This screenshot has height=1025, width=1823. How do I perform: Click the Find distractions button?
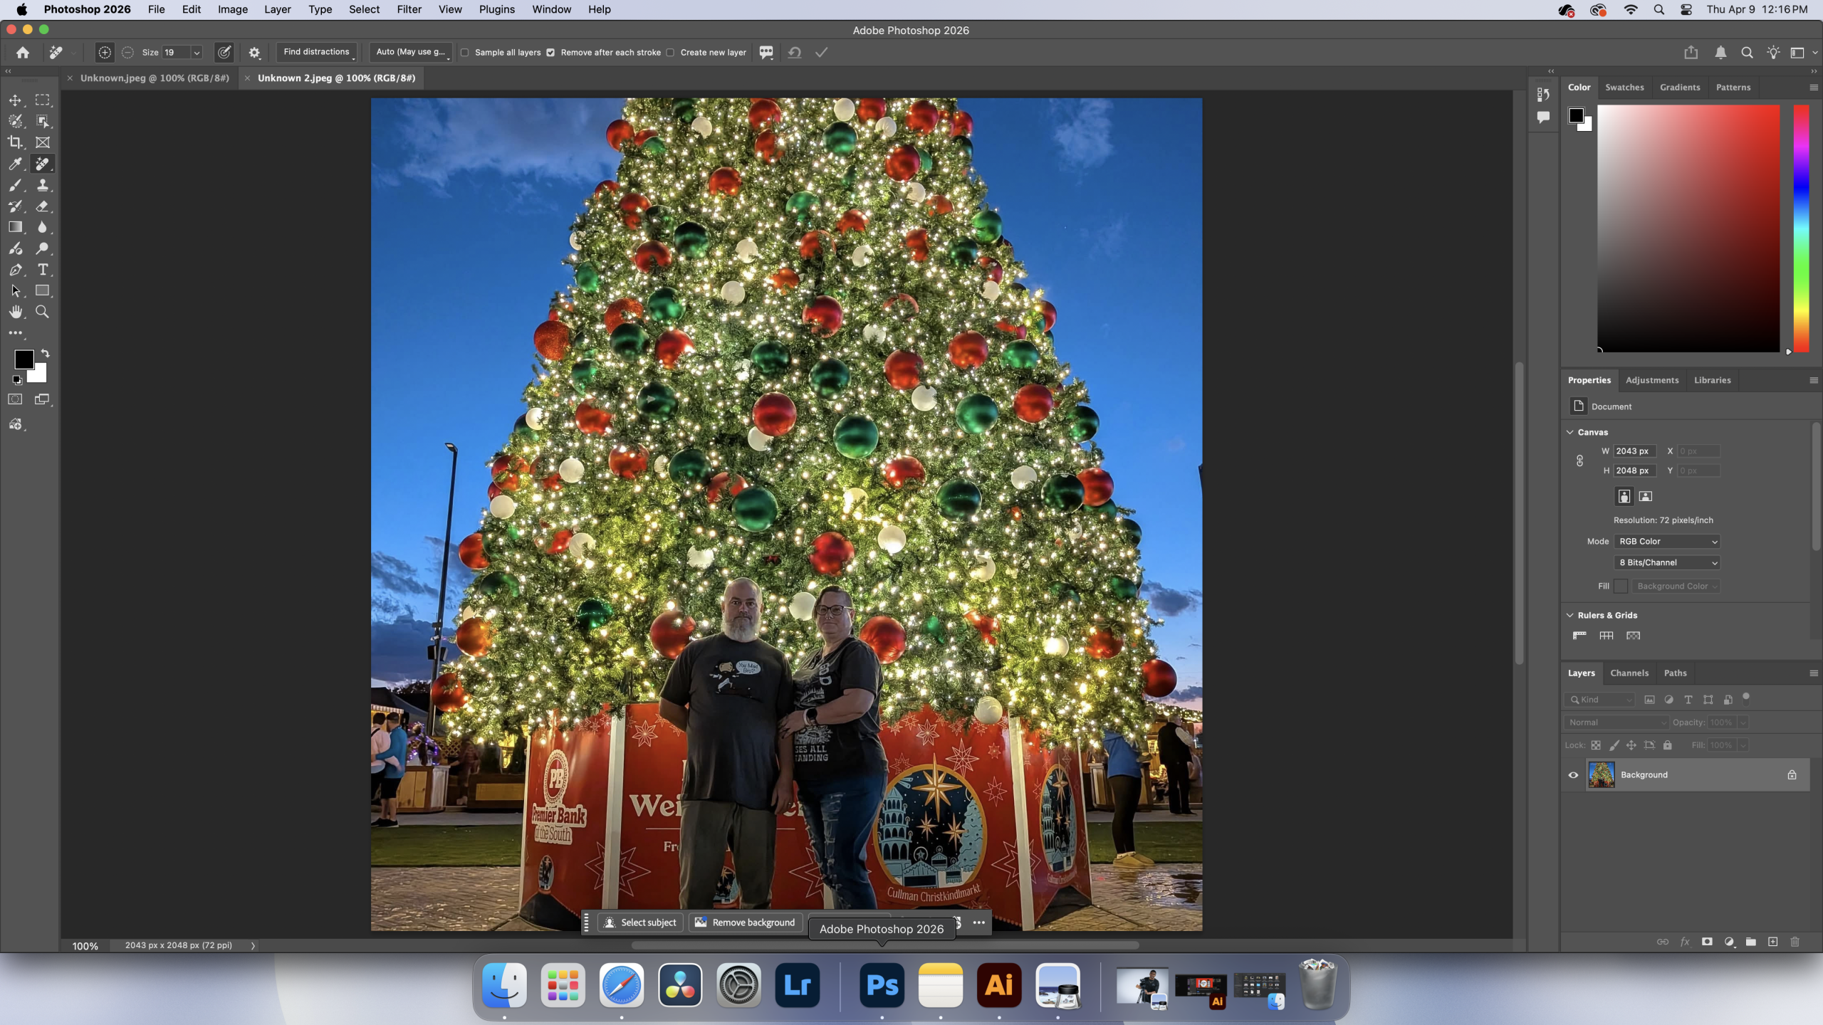coord(316,52)
